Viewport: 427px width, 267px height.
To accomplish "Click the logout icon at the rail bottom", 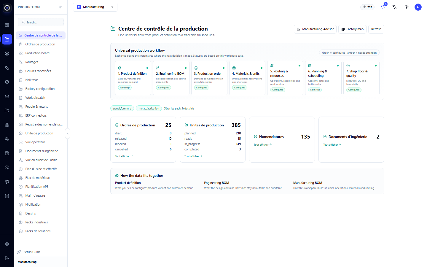I will 7,258.
